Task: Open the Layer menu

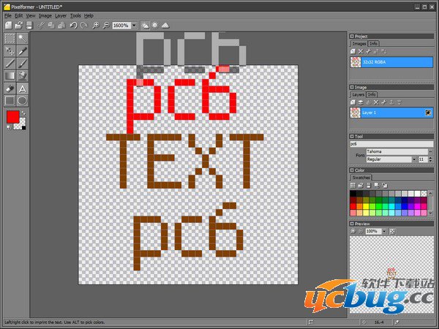Action: pos(60,15)
